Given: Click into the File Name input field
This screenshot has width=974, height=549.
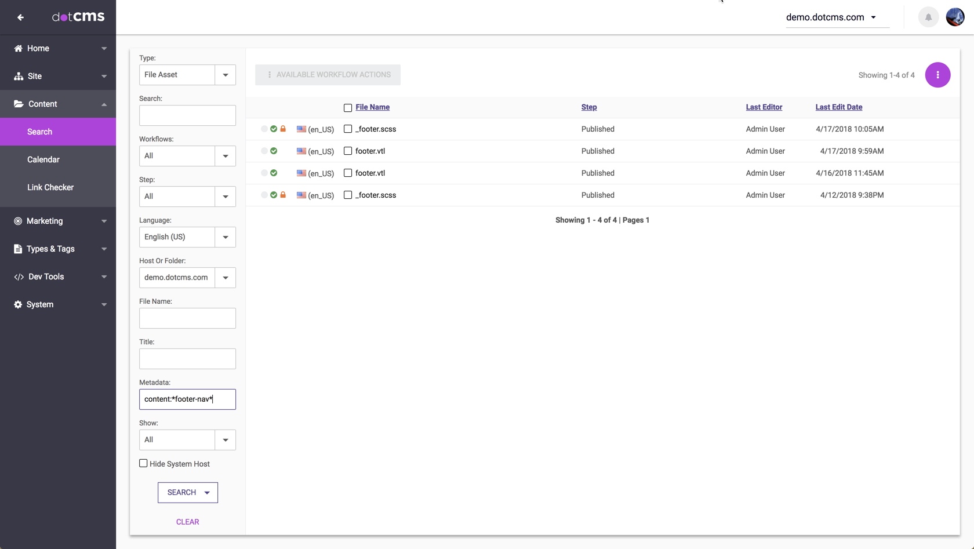Looking at the screenshot, I should tap(187, 318).
